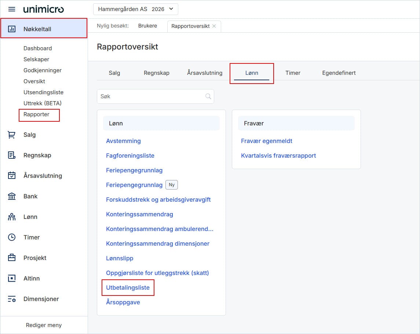Open the Kvartalsvis fraværsrapport
The width and height of the screenshot is (420, 334).
[278, 155]
